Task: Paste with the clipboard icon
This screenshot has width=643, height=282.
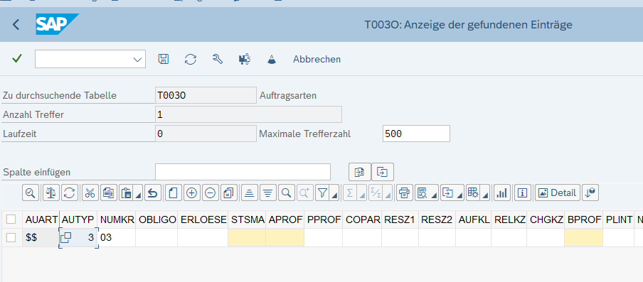Action: coord(127,192)
